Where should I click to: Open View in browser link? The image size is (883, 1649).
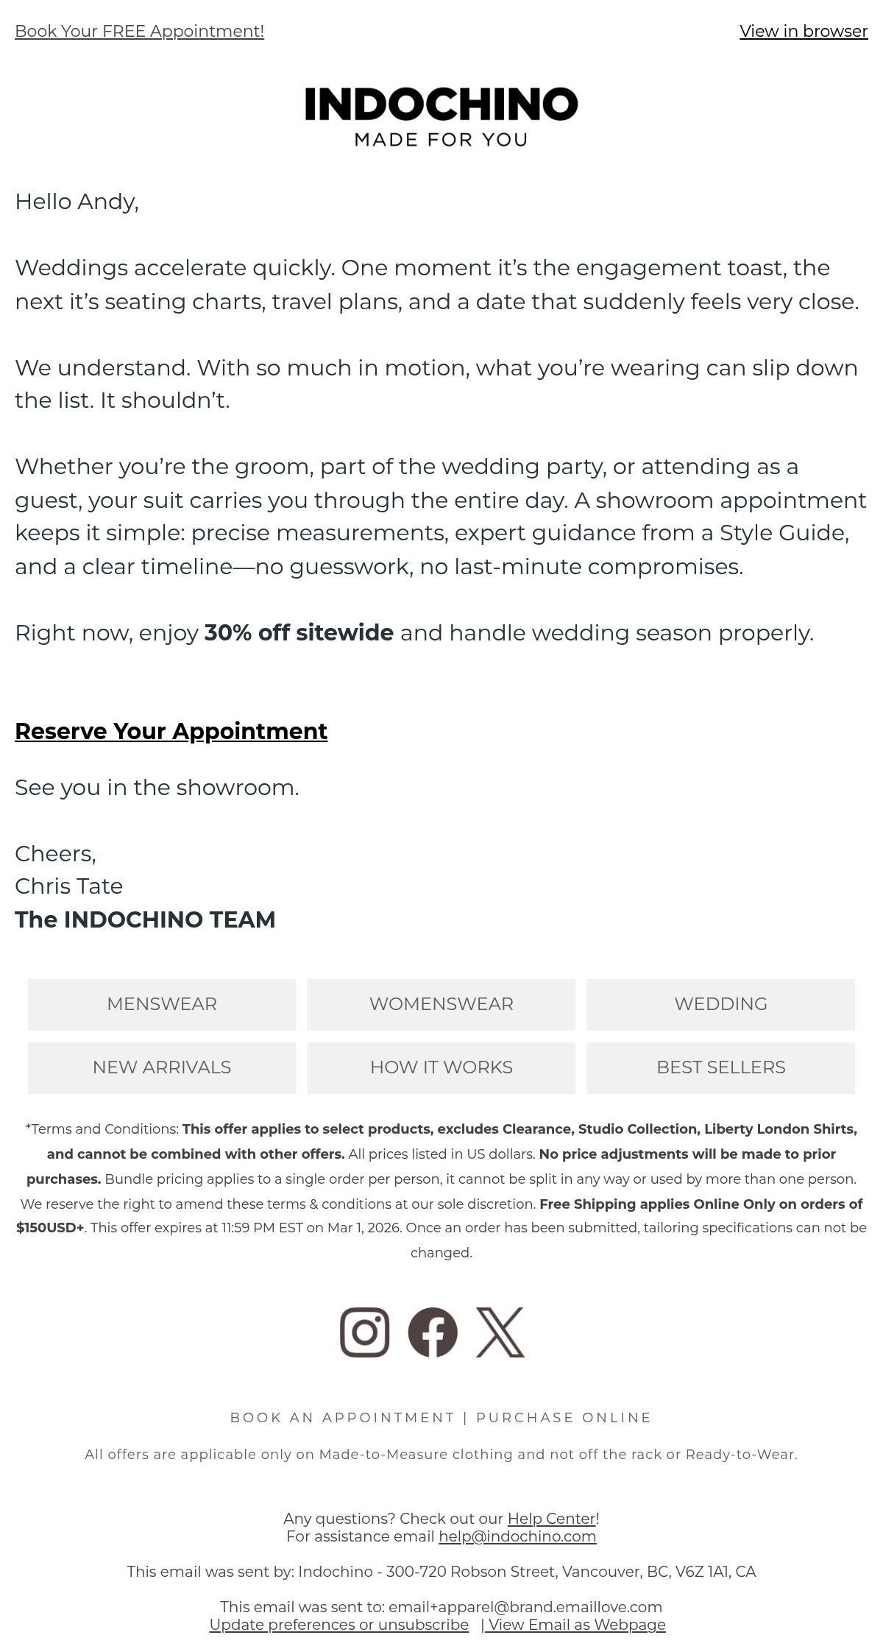[x=804, y=31]
